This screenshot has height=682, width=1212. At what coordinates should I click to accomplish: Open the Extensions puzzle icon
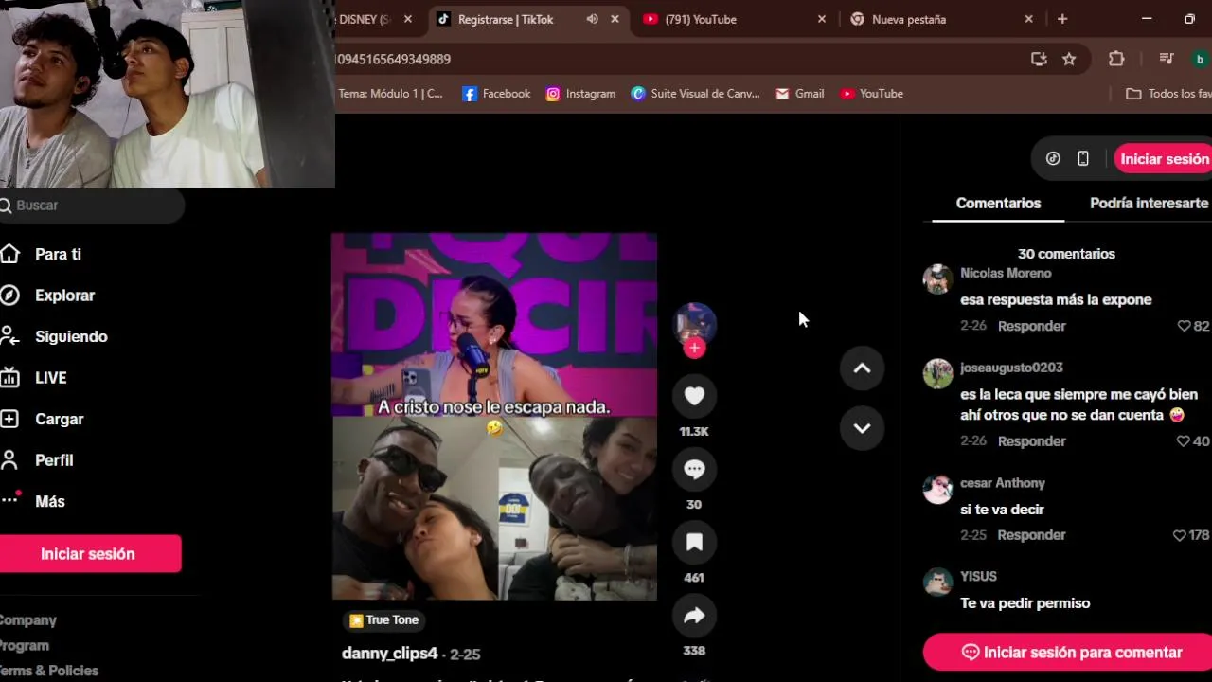(1116, 59)
